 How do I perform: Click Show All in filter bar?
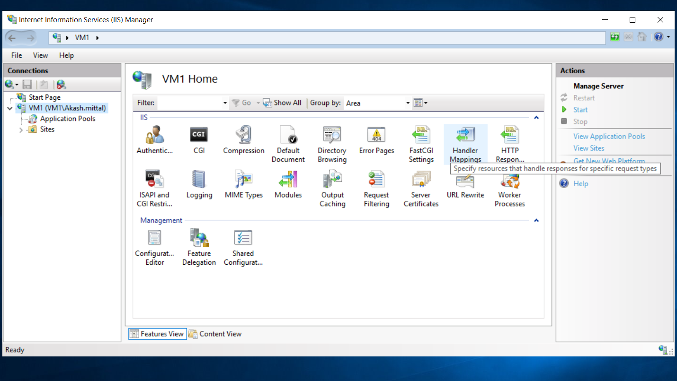(282, 103)
